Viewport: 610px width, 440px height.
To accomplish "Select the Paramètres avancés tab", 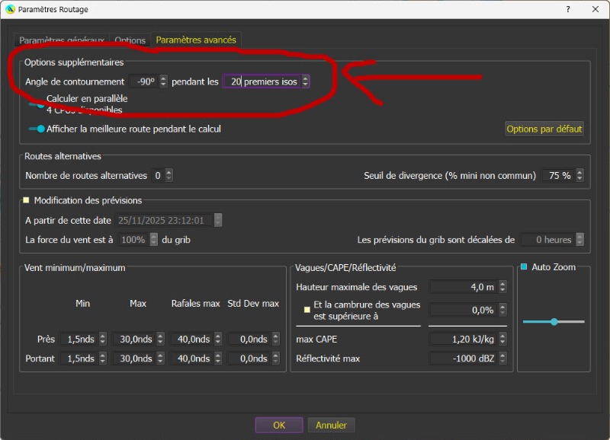I will point(196,40).
